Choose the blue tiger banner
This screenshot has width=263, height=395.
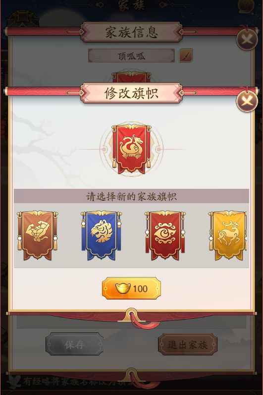click(x=101, y=235)
